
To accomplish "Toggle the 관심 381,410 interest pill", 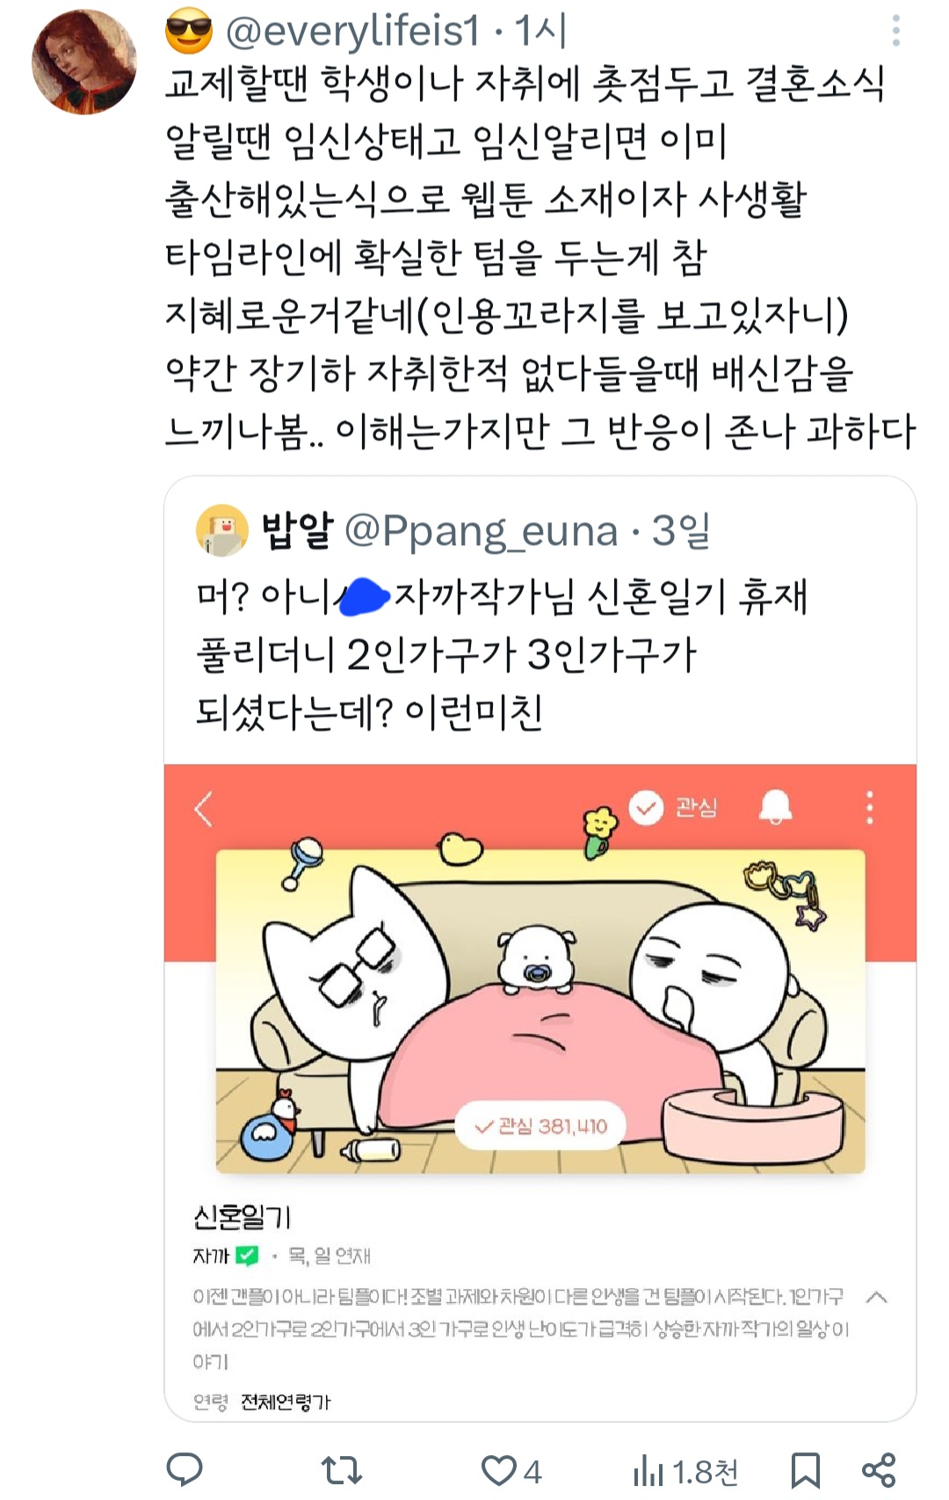I will [x=540, y=1126].
